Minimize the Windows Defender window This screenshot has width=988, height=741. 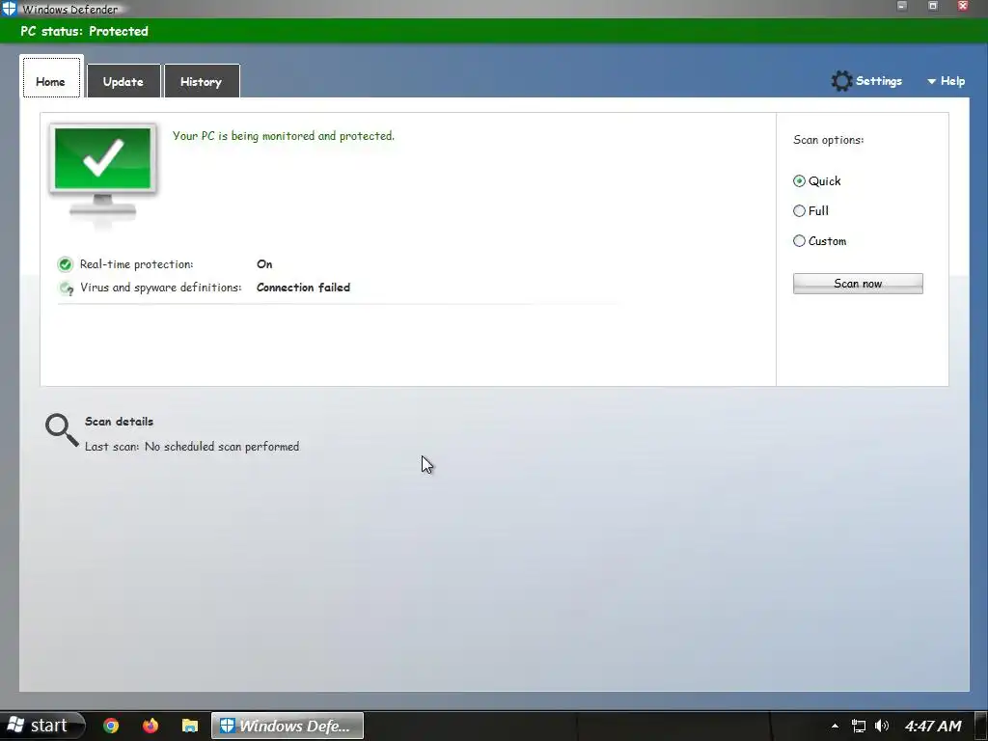pos(902,7)
